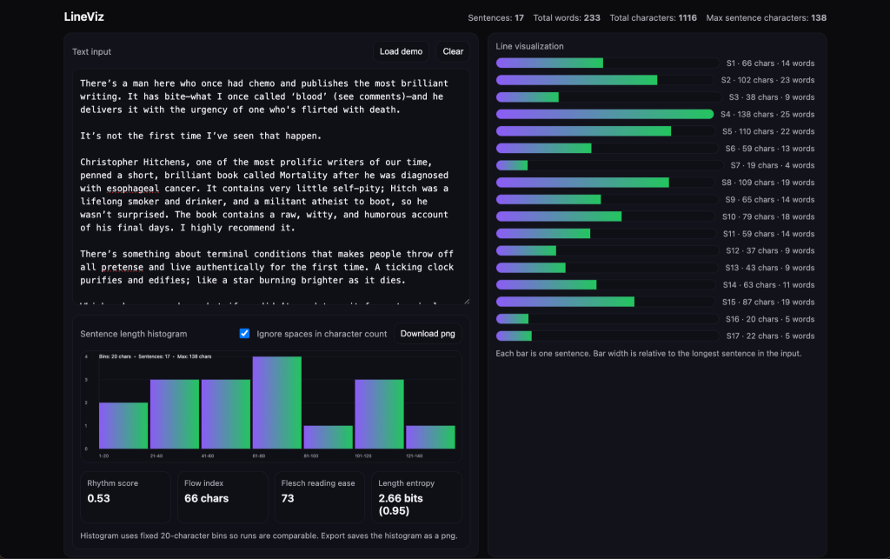Toggle Ignore spaces in character count checkbox
This screenshot has width=890, height=559.
[x=244, y=334]
